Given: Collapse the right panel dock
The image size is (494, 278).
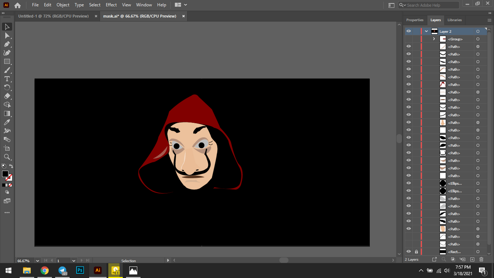Looking at the screenshot, I should pos(490,13).
